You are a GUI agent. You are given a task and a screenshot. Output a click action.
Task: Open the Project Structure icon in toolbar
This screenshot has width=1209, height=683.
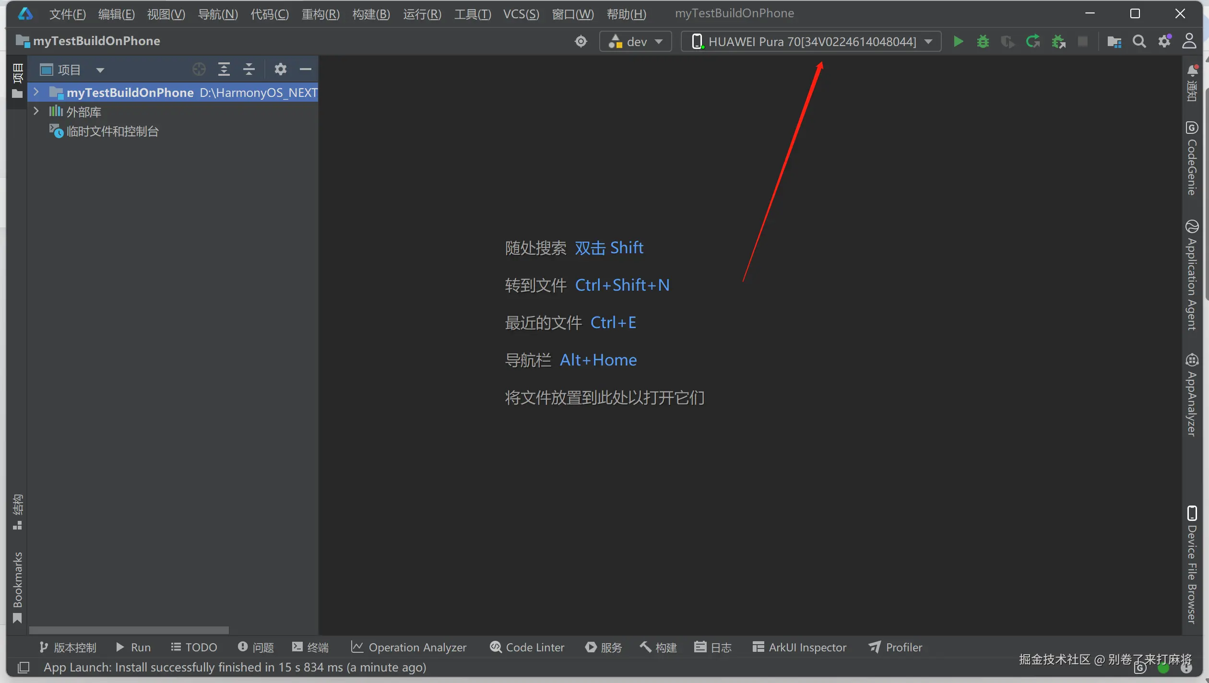(x=1114, y=42)
